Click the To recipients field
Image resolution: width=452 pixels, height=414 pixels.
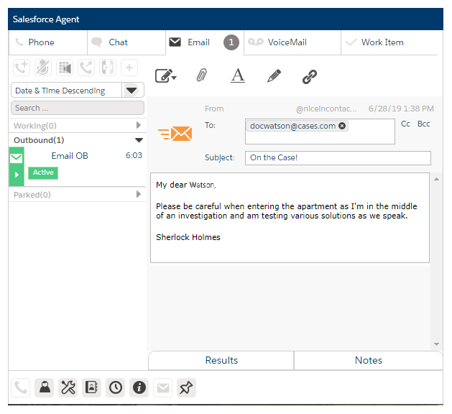(x=320, y=132)
